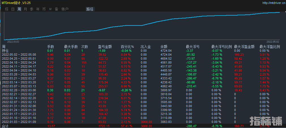Switch to the 账户 (account) tab
Screen dimensions: 286x128
point(65,9)
